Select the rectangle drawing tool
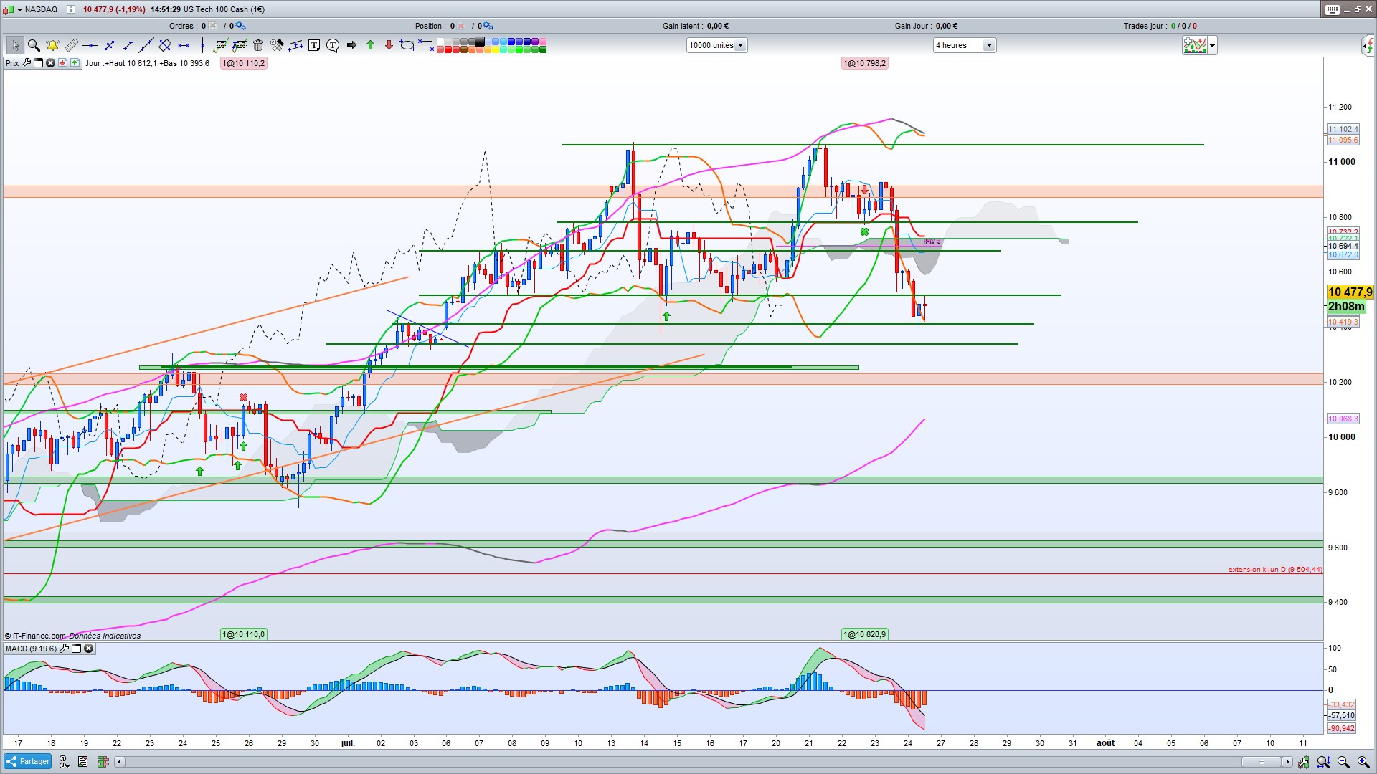This screenshot has width=1377, height=774. [x=426, y=45]
